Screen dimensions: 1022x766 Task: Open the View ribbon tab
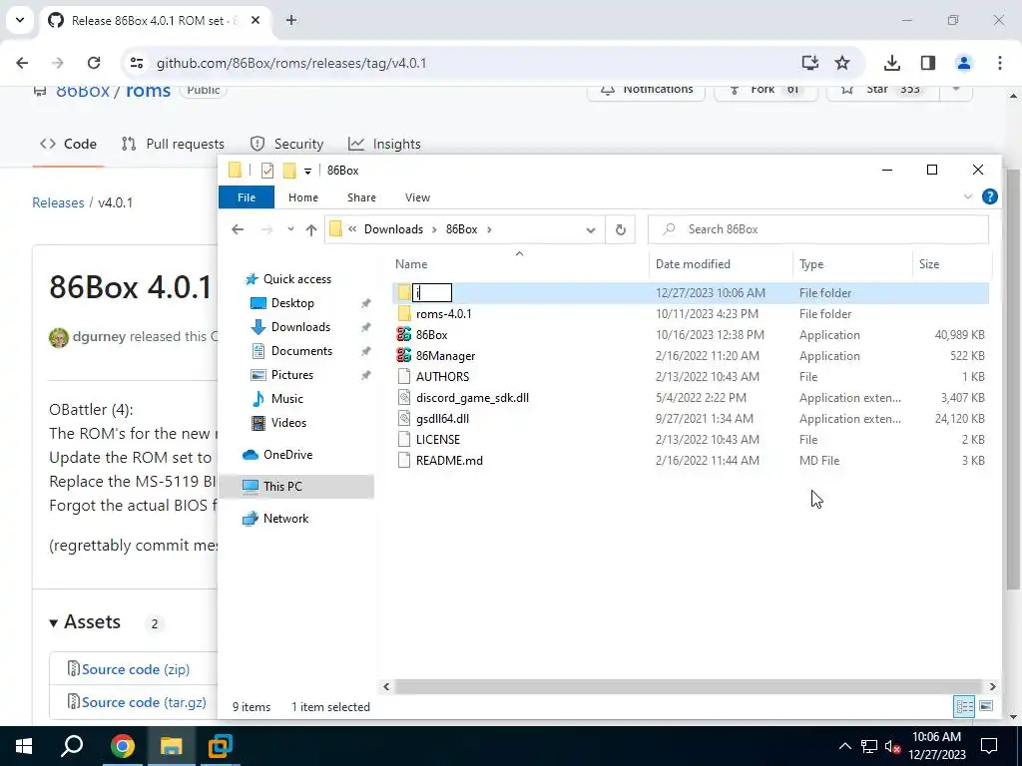coord(417,197)
